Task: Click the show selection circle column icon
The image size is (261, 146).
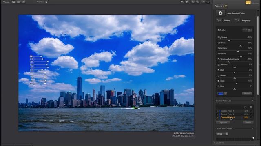Action: click(x=245, y=107)
